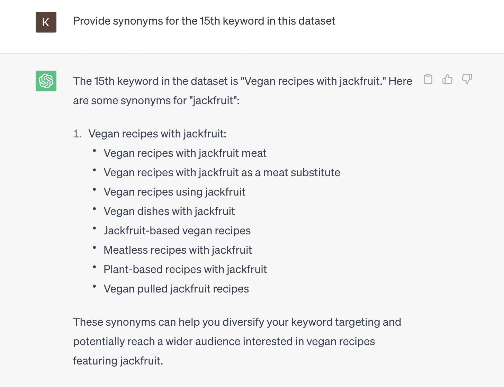The height and width of the screenshot is (387, 504).
Task: Click "Plant-based recipes with jackfruit" bullet
Action: tap(185, 269)
